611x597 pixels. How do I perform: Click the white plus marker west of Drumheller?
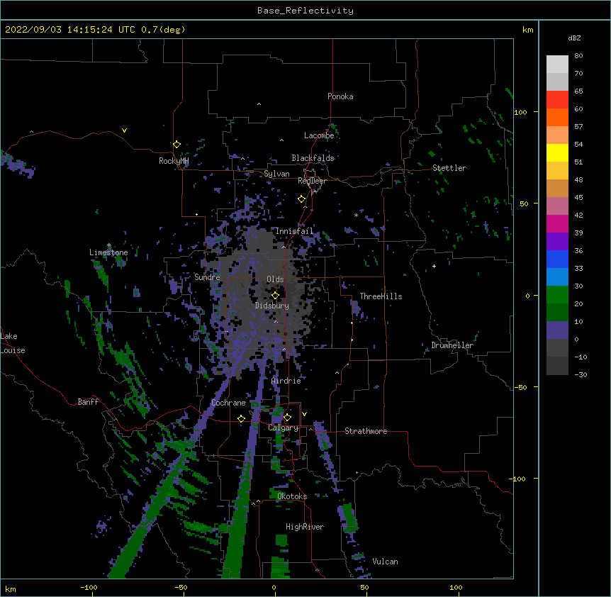click(434, 266)
